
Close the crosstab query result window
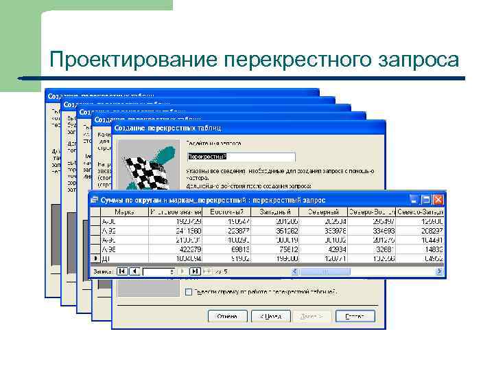click(x=438, y=200)
